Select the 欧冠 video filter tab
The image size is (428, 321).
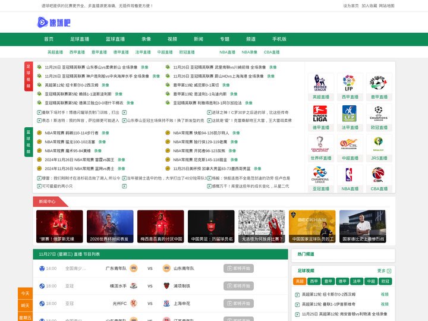385,281
